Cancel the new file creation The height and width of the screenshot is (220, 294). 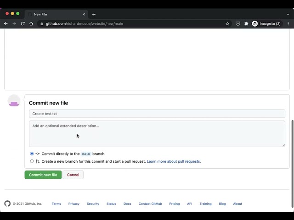[73, 175]
